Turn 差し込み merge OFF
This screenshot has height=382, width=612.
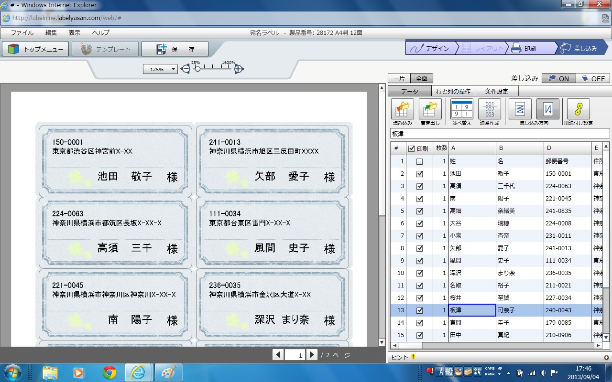592,79
